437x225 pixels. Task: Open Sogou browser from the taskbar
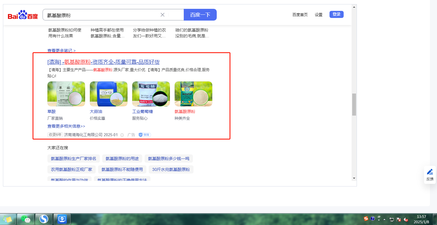tap(44, 219)
